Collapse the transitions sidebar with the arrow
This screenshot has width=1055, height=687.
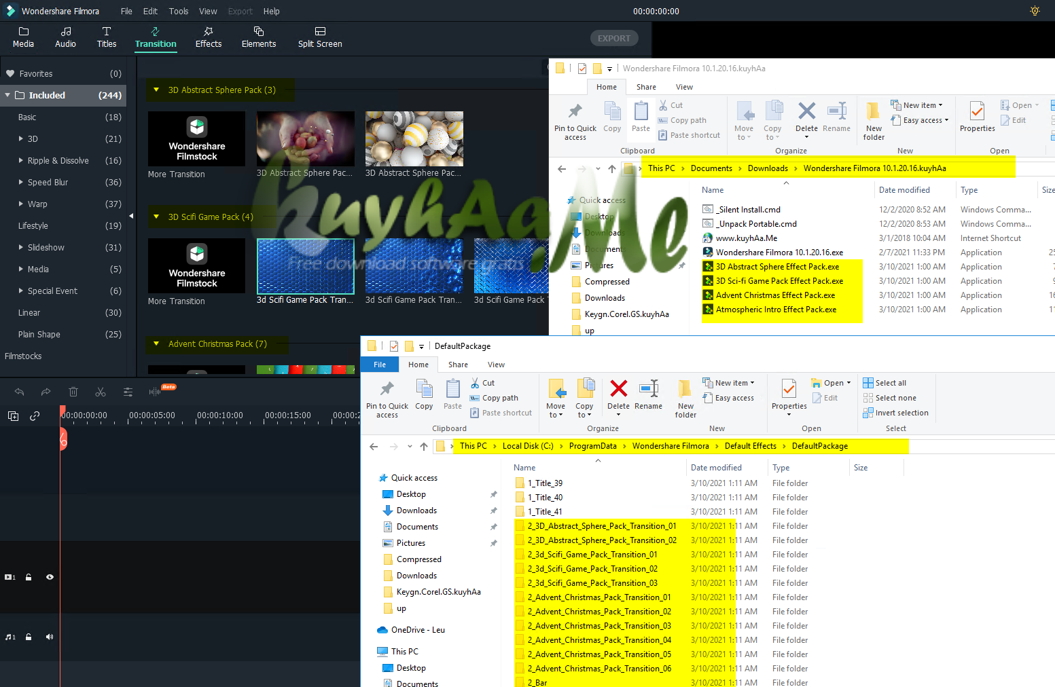coord(131,217)
